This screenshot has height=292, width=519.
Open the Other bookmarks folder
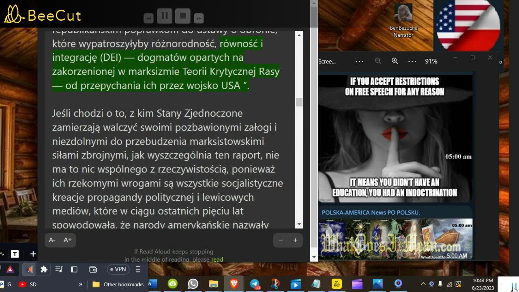[118, 284]
